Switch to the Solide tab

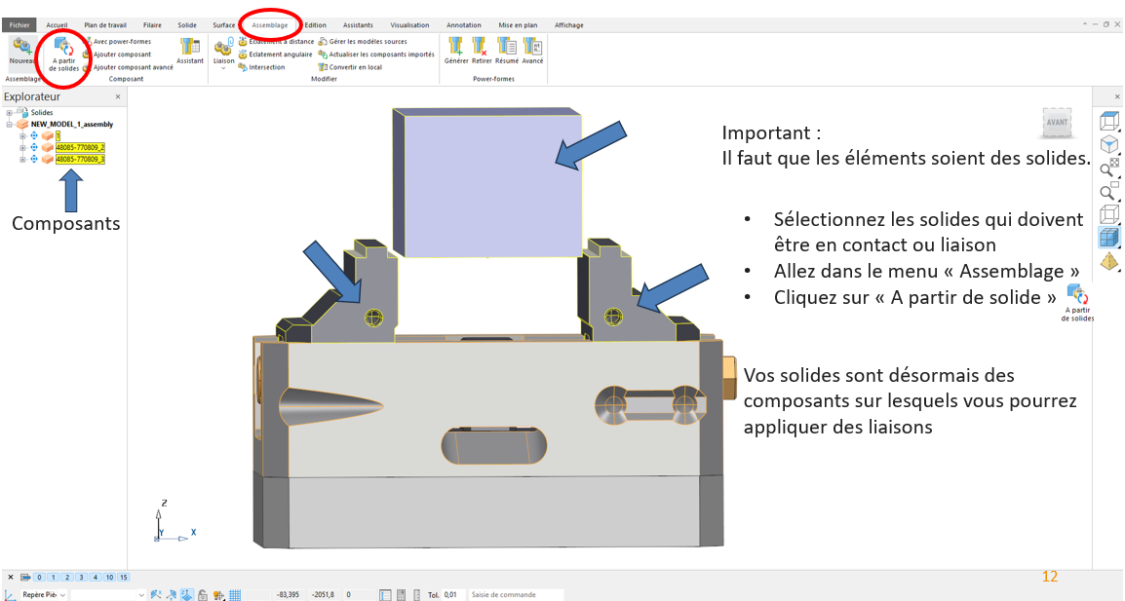pos(187,25)
